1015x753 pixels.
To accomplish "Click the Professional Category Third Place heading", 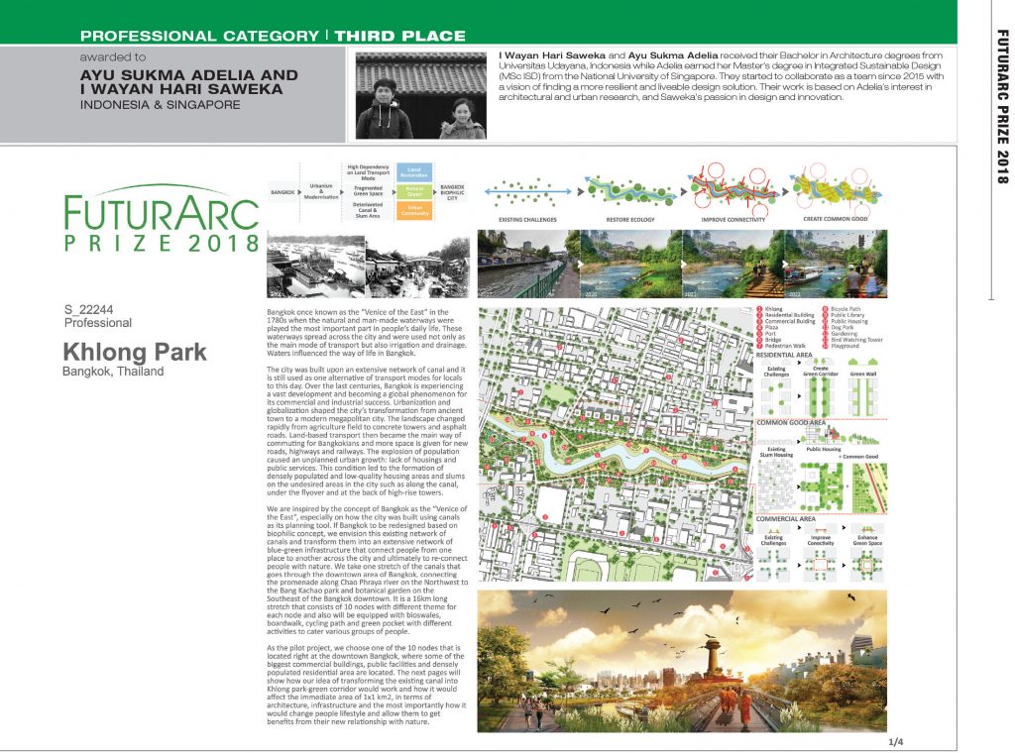I will (273, 36).
